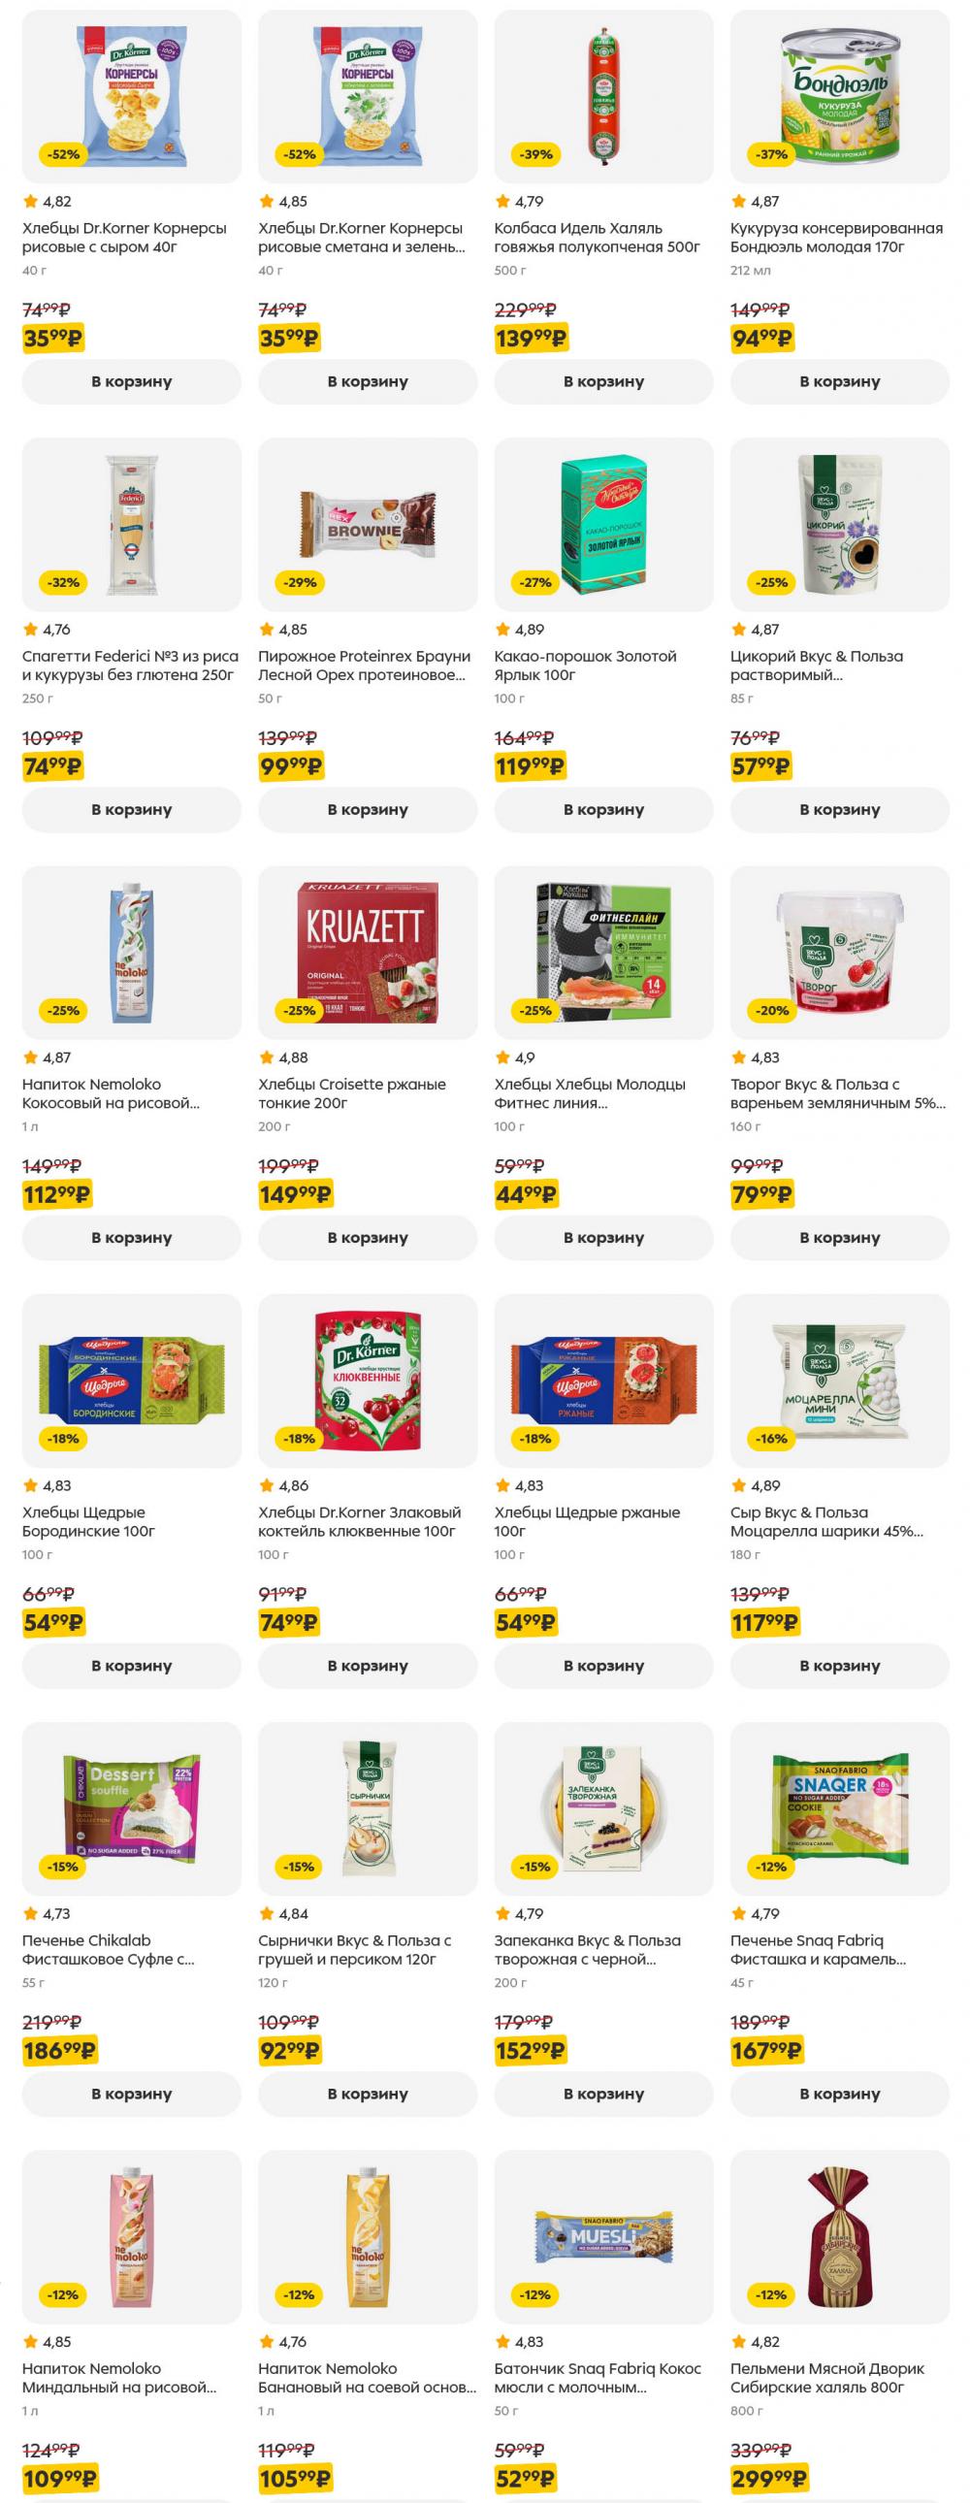Click star rating icon of Chikalab cookie
Screen dimensions: 970x2503
click(x=30, y=1913)
